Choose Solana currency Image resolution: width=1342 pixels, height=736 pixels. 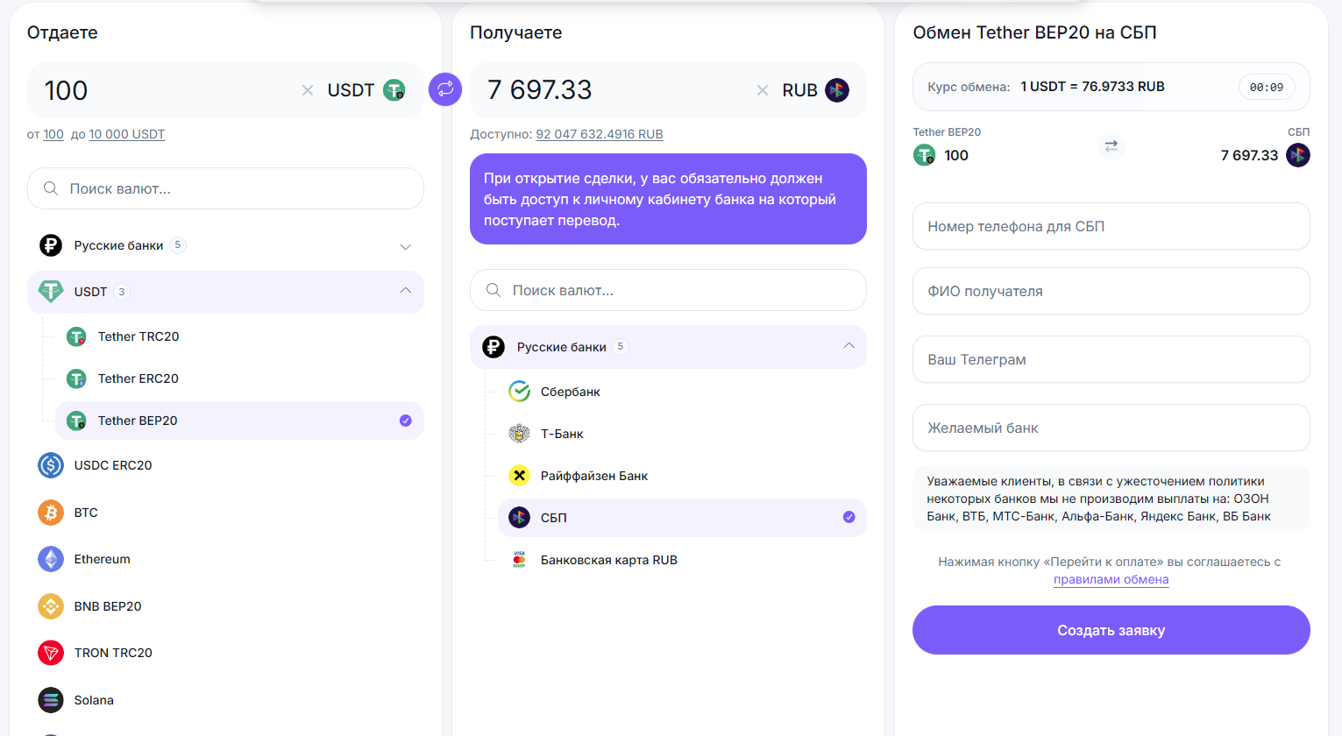[x=225, y=700]
